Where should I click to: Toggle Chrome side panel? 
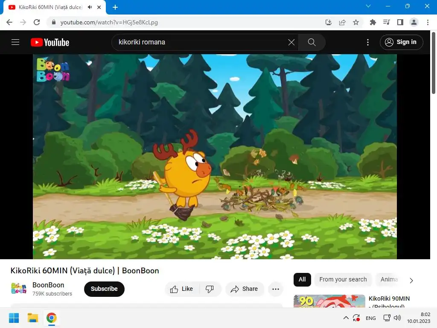400,22
